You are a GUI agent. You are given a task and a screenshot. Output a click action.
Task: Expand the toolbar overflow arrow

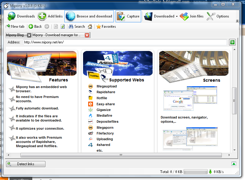(x=237, y=21)
